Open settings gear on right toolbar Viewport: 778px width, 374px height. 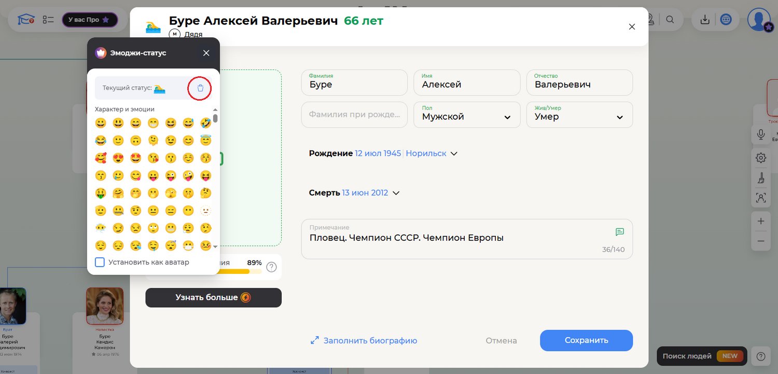tap(761, 158)
